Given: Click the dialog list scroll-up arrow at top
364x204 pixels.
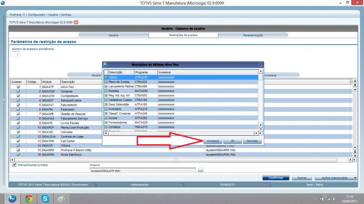Looking at the screenshot, I should coord(261,71).
